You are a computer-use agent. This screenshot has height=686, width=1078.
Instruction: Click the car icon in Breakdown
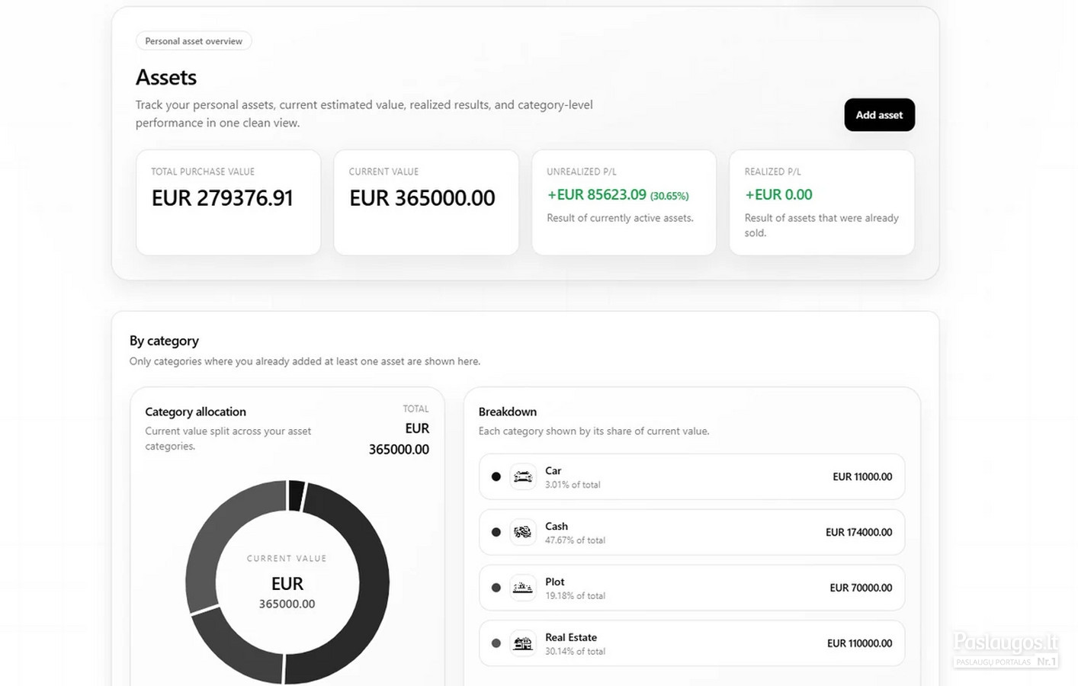click(523, 476)
